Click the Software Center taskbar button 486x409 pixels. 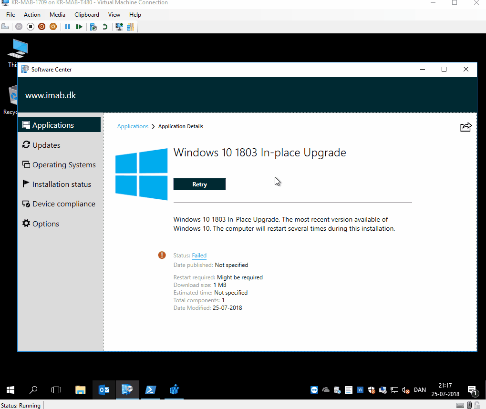point(127,390)
